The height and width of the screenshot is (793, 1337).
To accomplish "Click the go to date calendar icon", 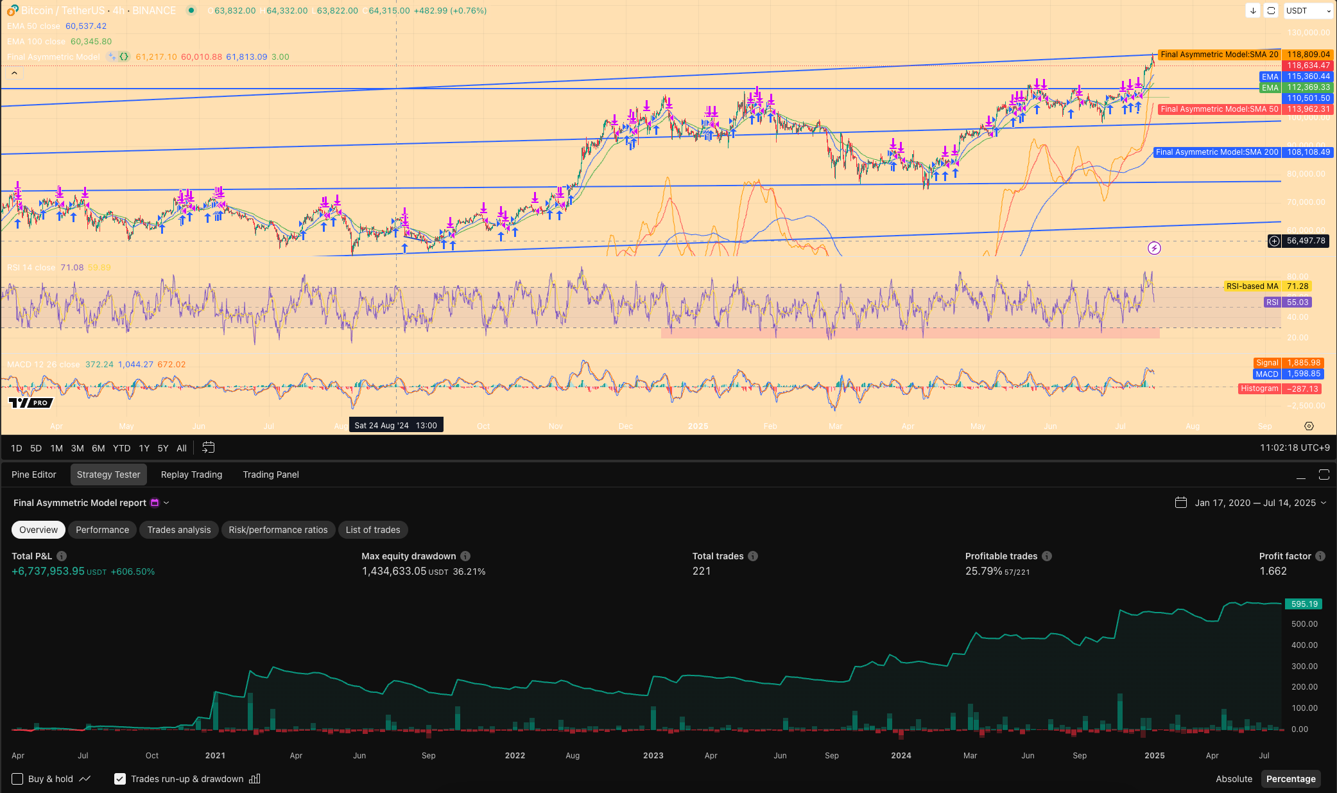I will click(x=208, y=448).
